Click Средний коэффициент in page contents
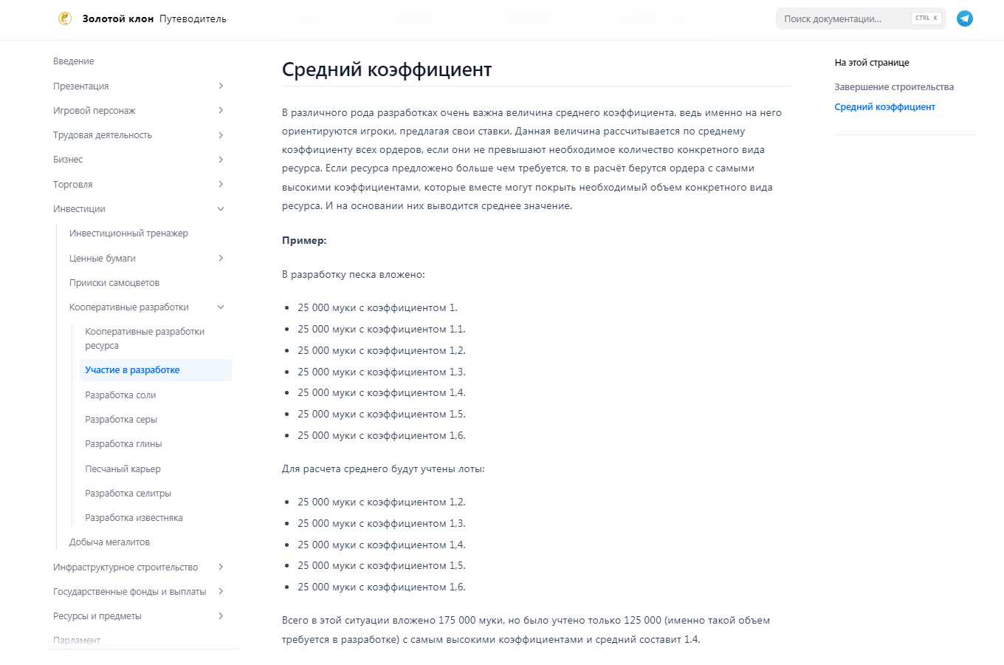Viewport: 1004px width, 665px height. click(x=884, y=107)
